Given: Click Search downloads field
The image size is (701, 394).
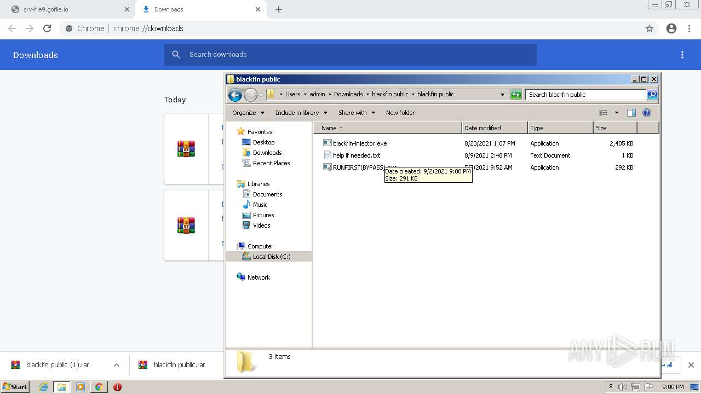Looking at the screenshot, I should tap(350, 55).
